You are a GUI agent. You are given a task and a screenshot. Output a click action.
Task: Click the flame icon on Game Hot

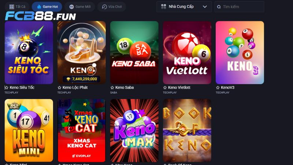click(39, 7)
